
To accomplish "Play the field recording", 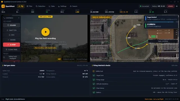I will pyautogui.click(x=46, y=32).
